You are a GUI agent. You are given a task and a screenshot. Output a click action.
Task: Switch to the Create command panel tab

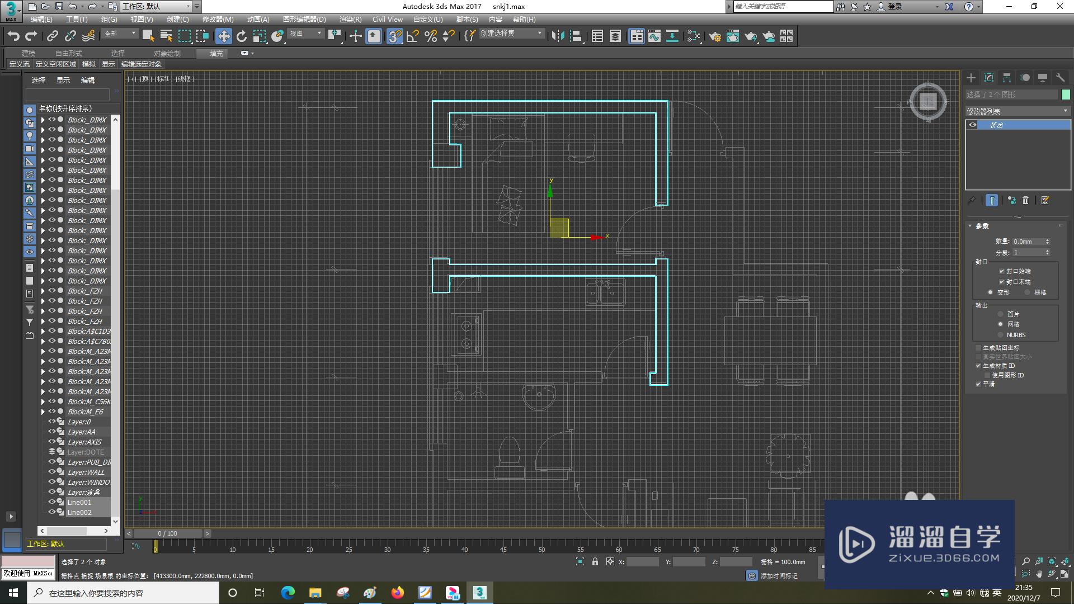coord(971,78)
